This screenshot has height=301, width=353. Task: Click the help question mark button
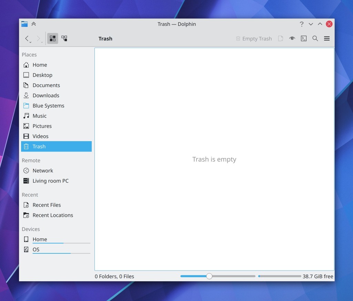(x=302, y=24)
